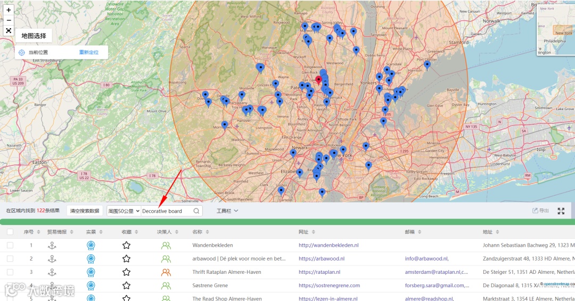575x301 pixels.
Task: Open the 周围50公里 radius dropdown
Action: point(124,211)
